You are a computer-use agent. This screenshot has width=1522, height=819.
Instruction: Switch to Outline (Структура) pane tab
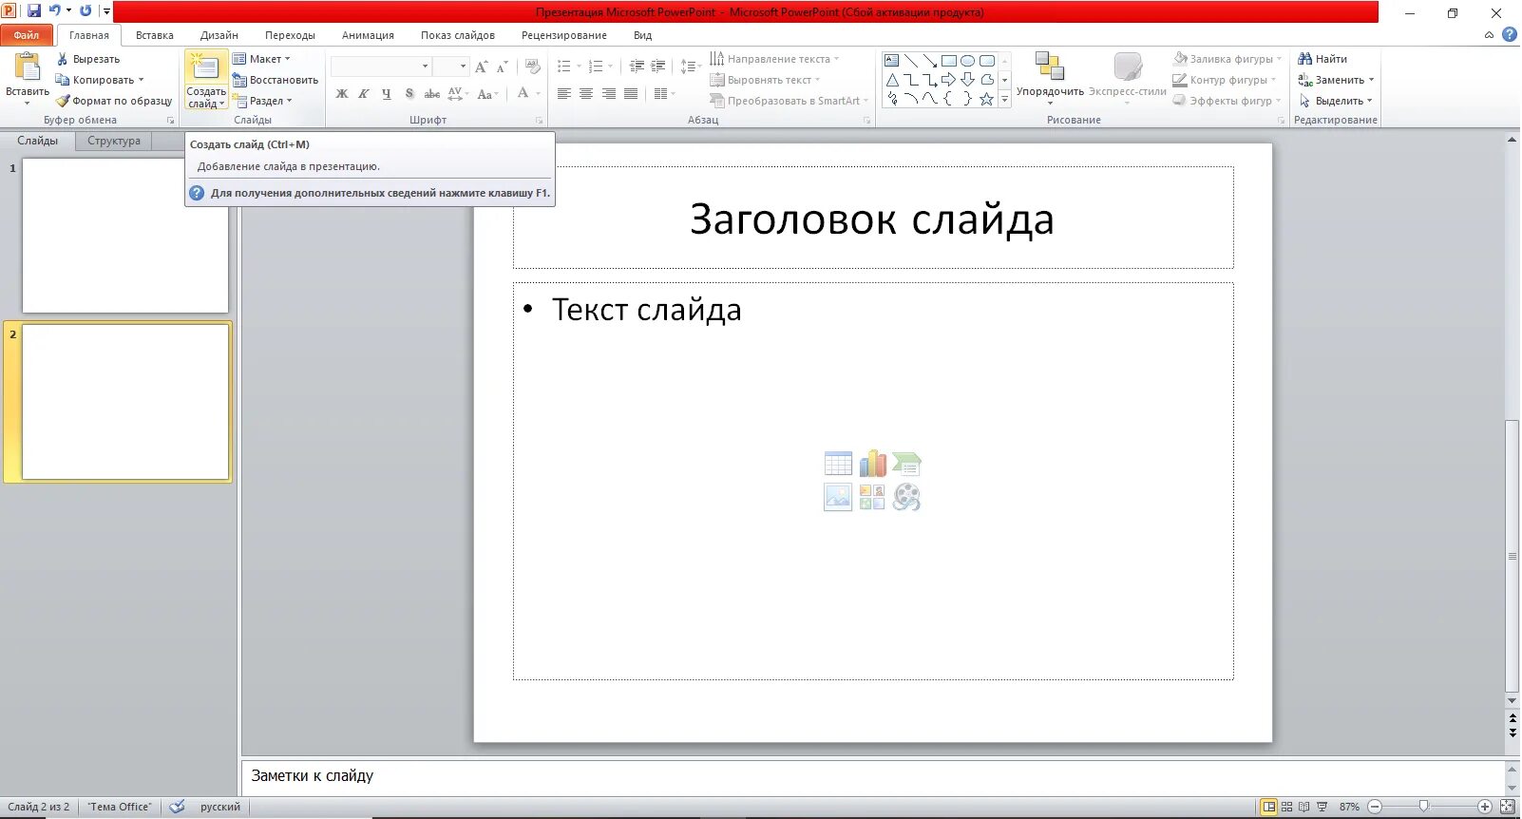[x=114, y=141]
